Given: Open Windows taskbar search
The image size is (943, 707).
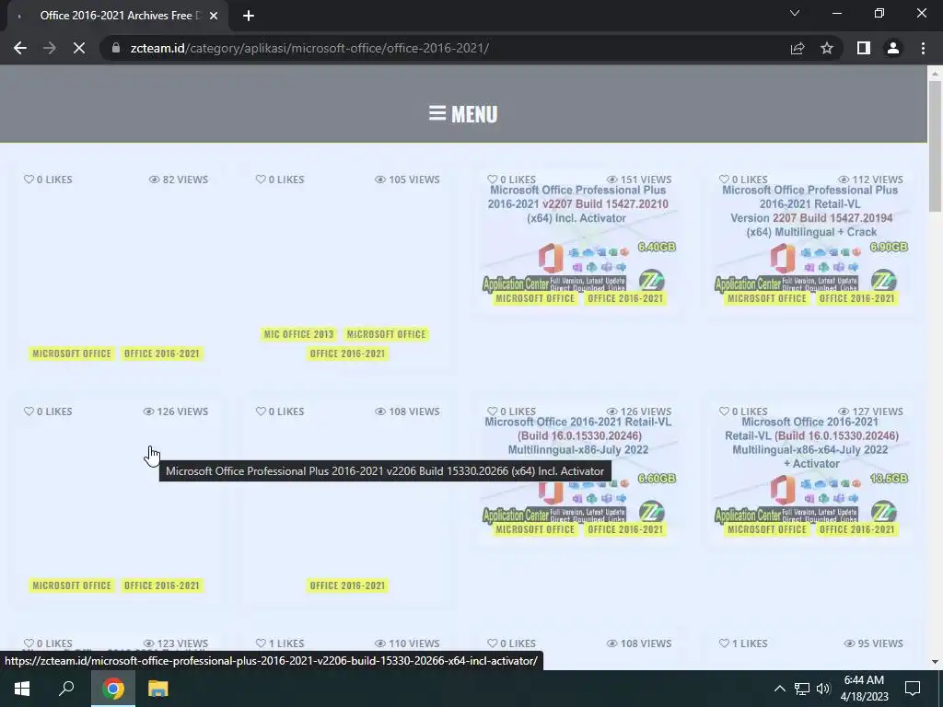Looking at the screenshot, I should click(x=66, y=689).
